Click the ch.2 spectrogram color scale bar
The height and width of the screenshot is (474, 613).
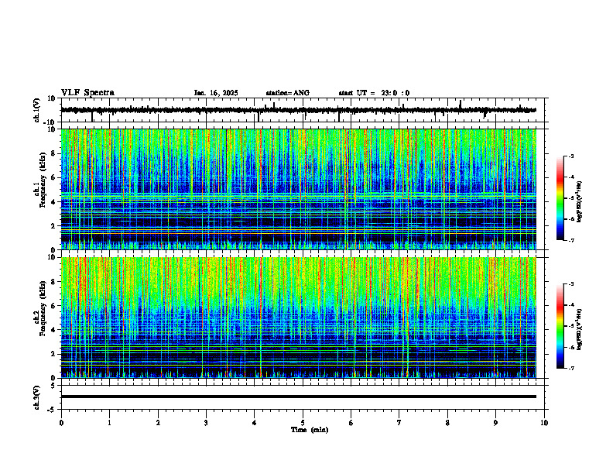pos(560,326)
